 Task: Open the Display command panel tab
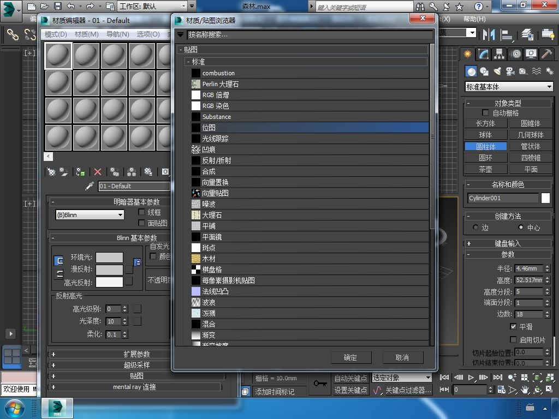coord(531,54)
